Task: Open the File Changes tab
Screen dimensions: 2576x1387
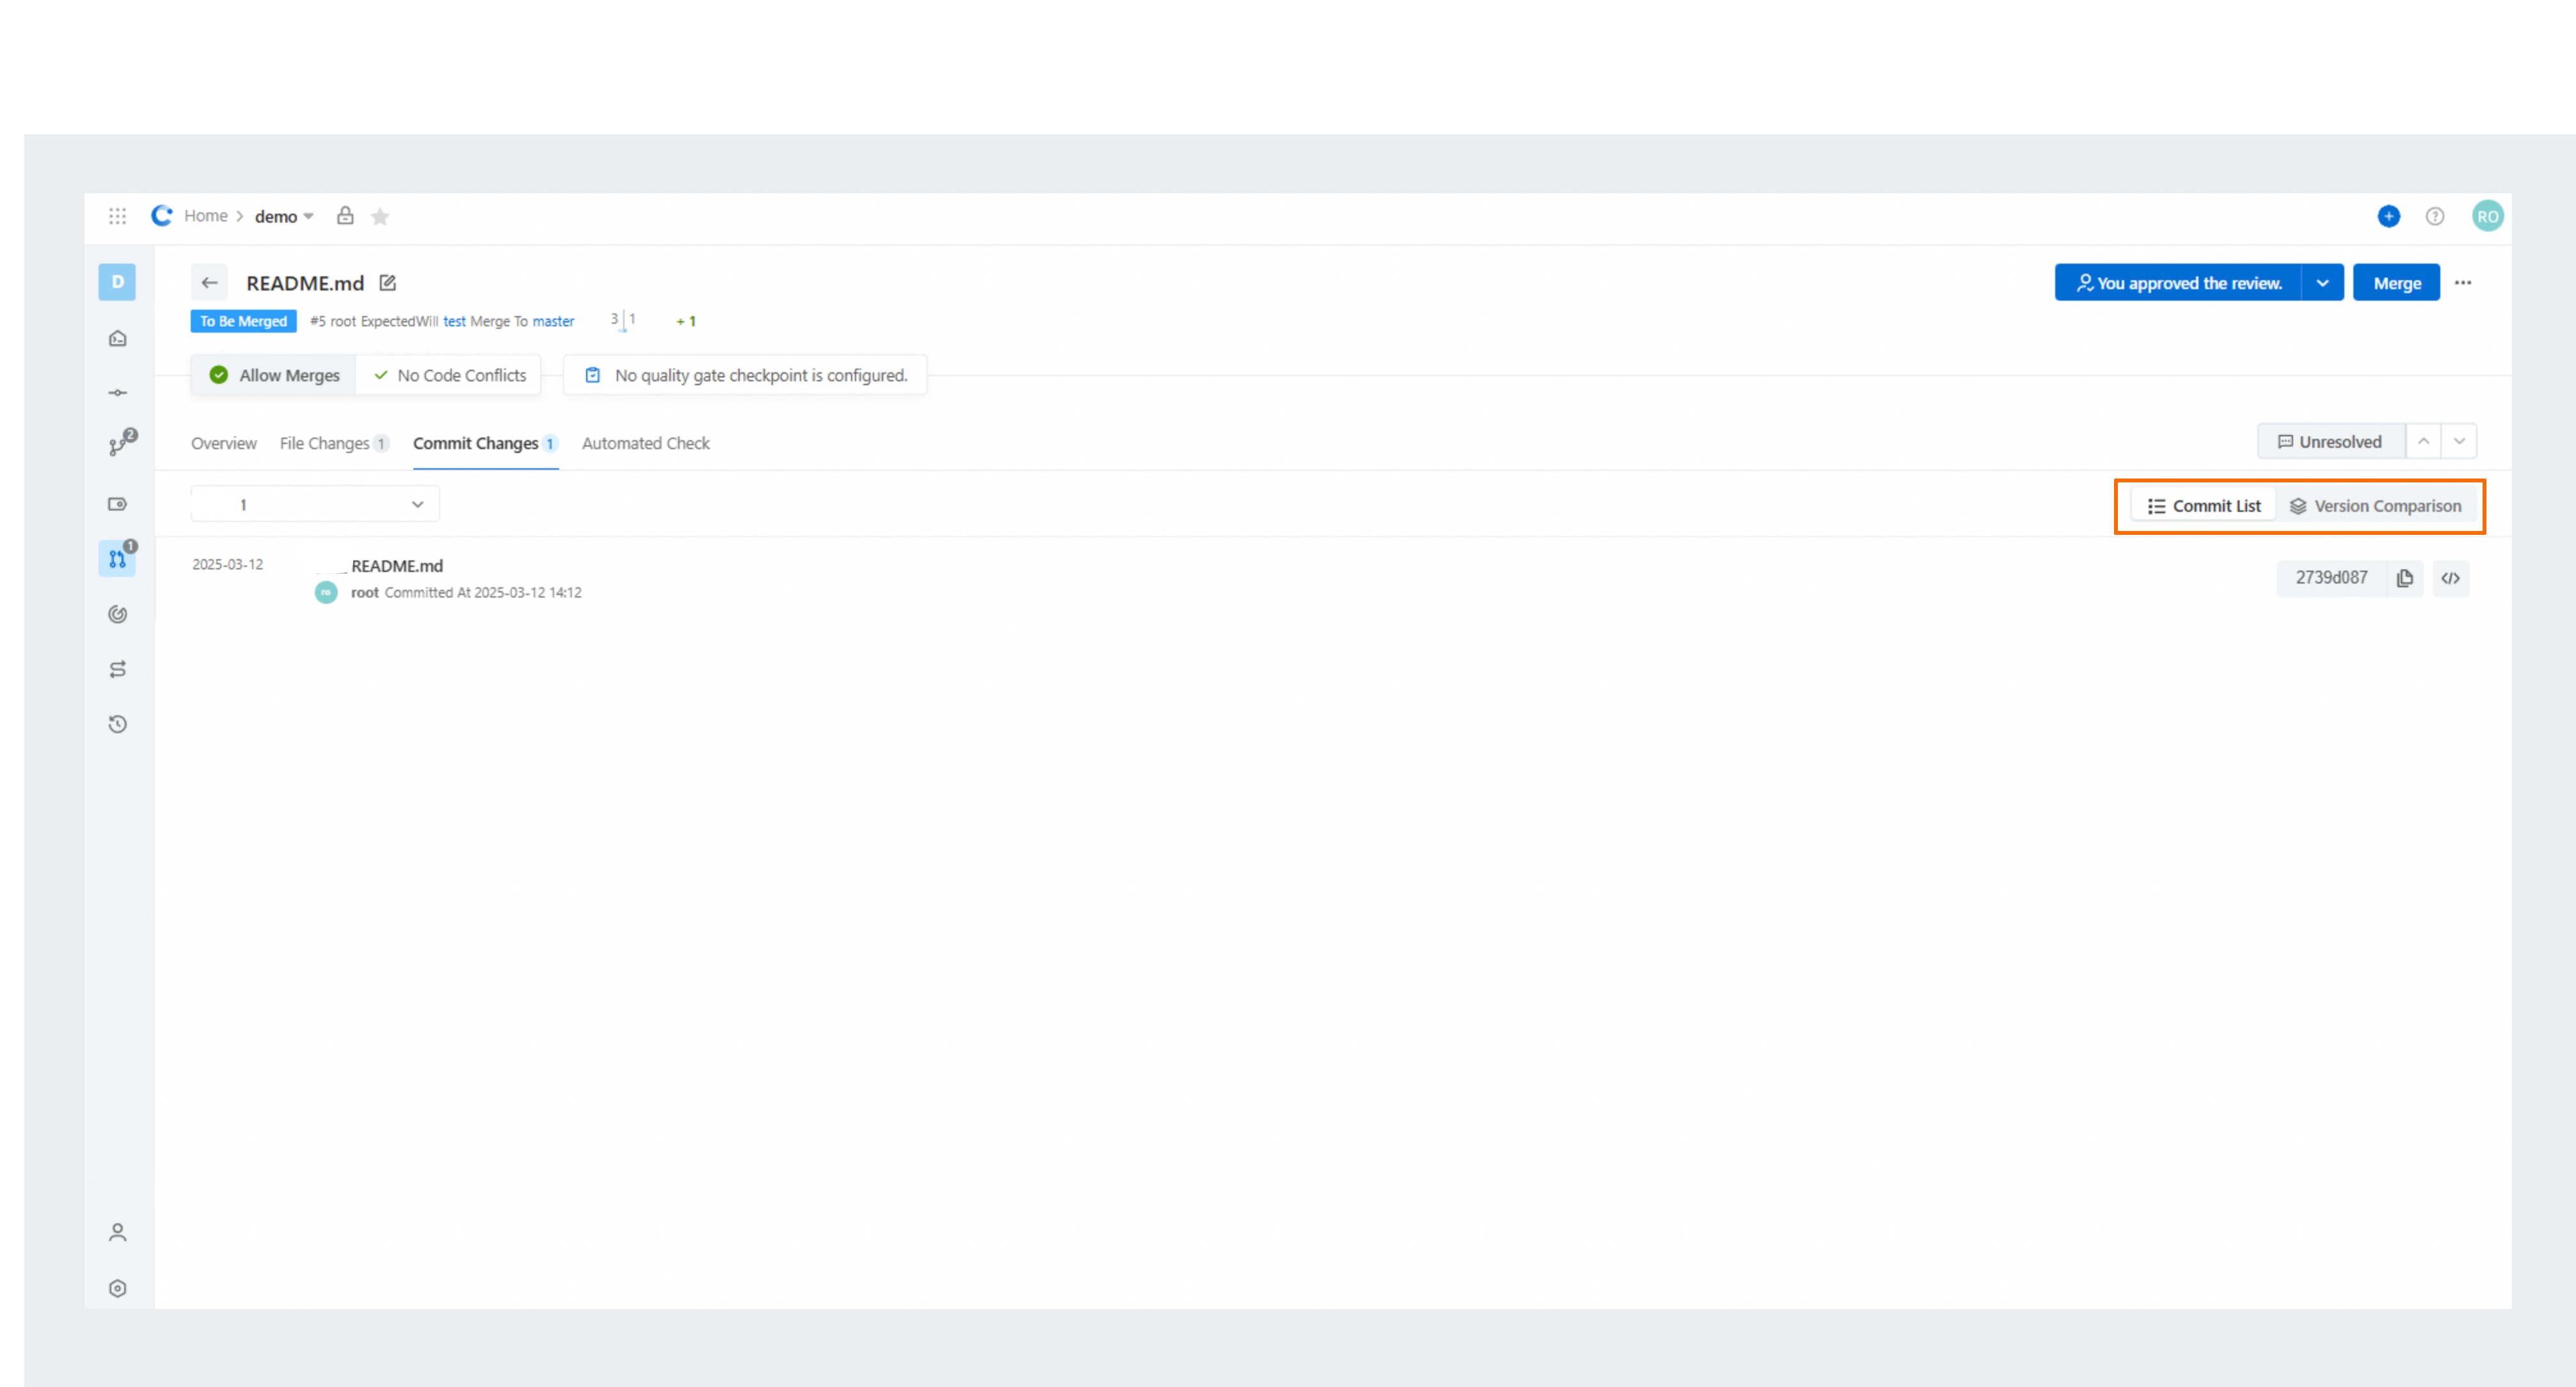Action: point(324,443)
